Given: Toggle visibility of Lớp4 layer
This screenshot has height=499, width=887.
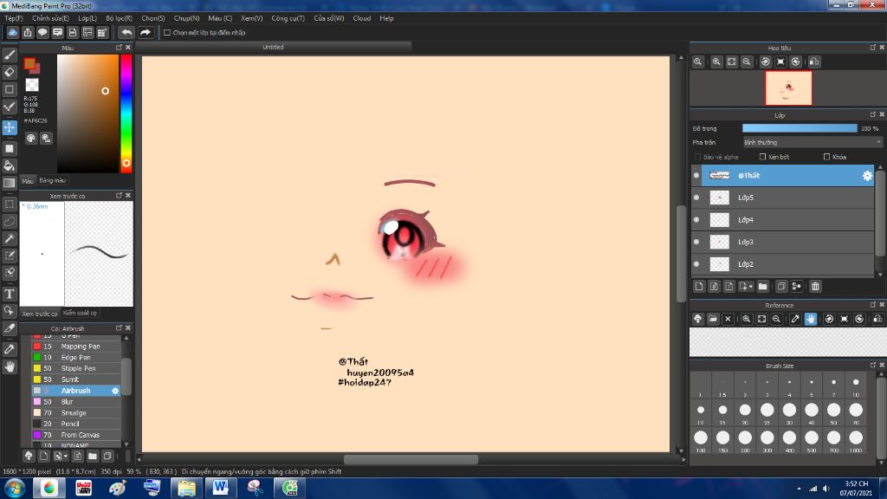Looking at the screenshot, I should coord(696,219).
